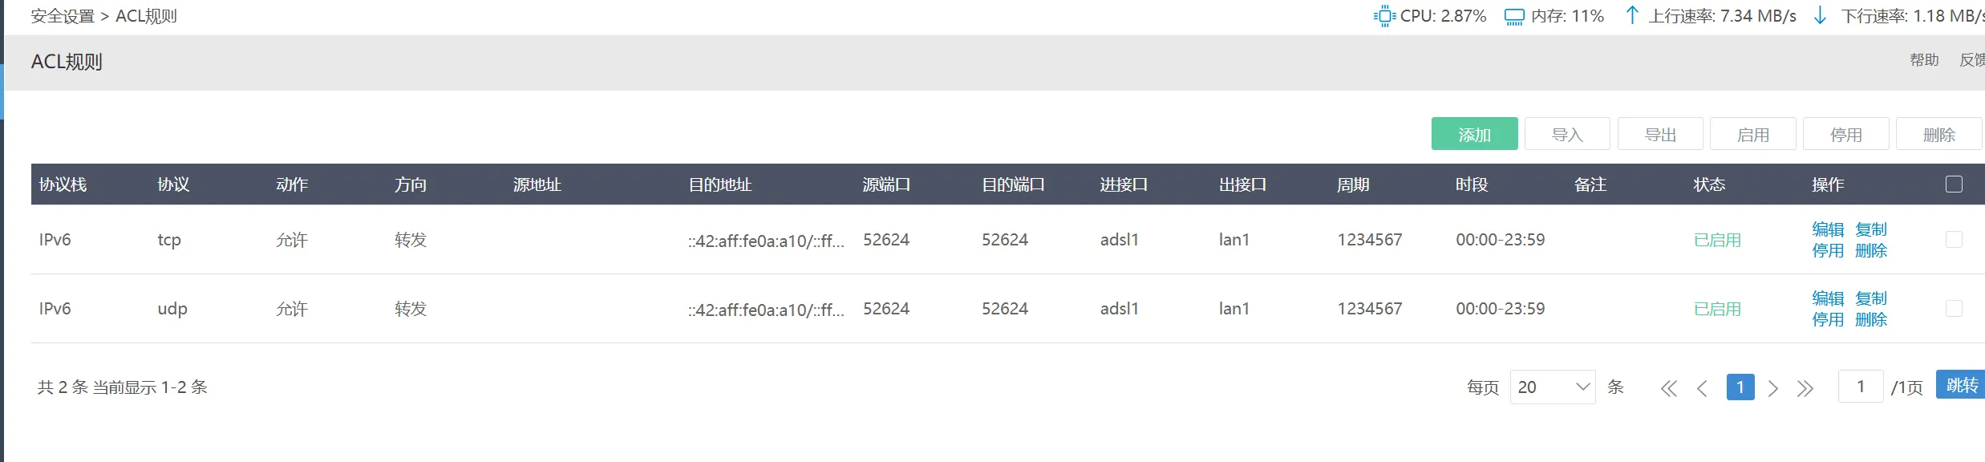Click the download speed arrow icon
1985x462 pixels.
(x=1819, y=15)
